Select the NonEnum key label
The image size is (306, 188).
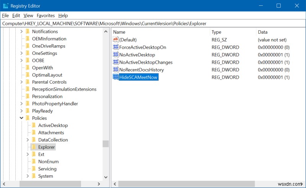click(x=49, y=162)
